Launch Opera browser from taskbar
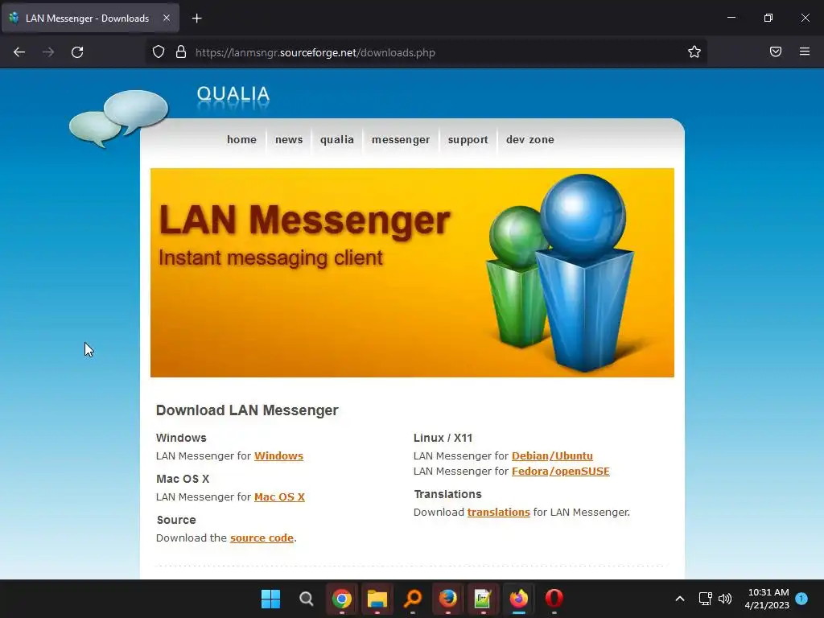The image size is (824, 618). tap(554, 599)
